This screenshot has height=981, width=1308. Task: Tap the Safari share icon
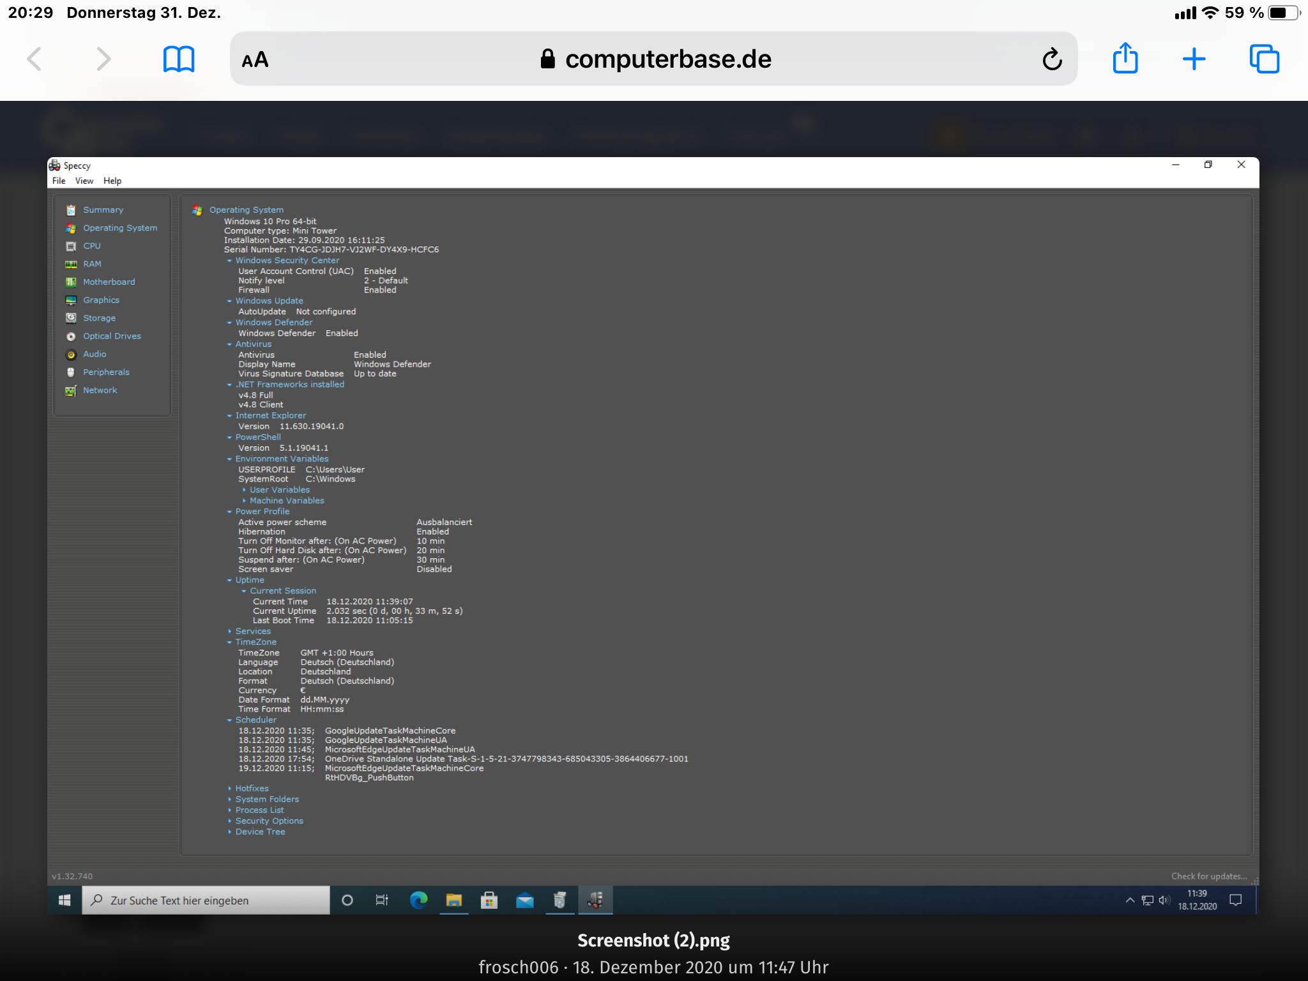[1125, 59]
